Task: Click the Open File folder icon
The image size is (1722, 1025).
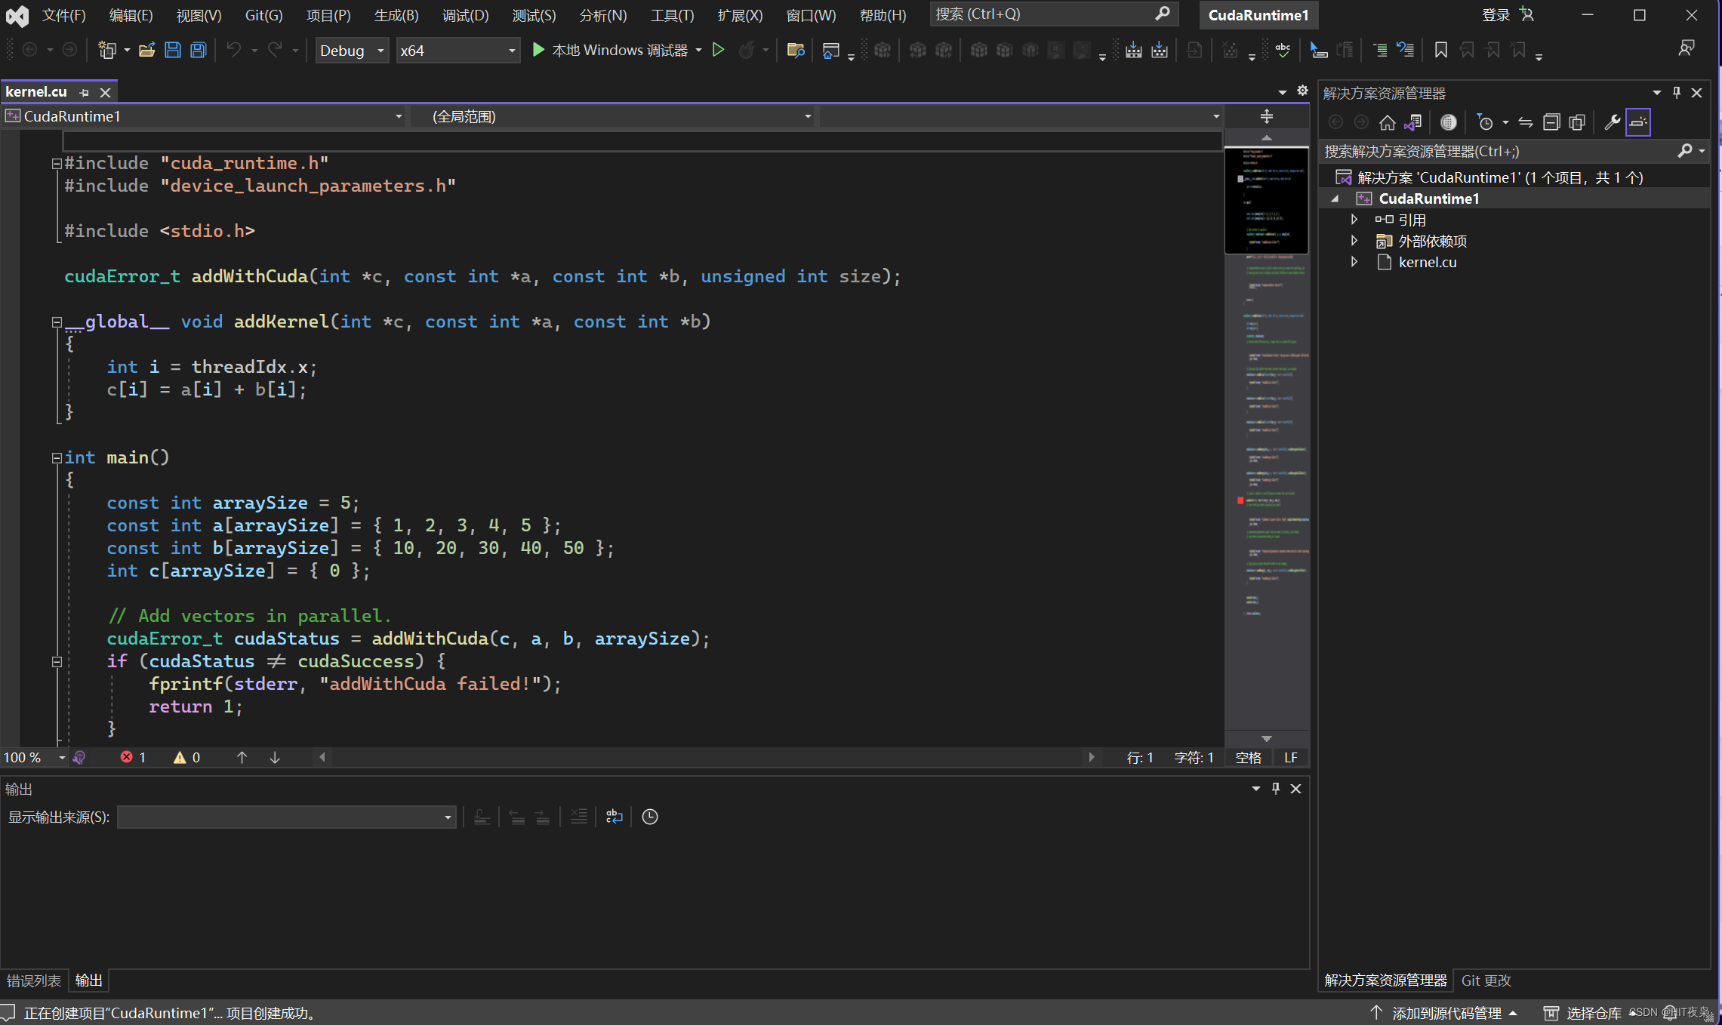Action: click(x=146, y=51)
